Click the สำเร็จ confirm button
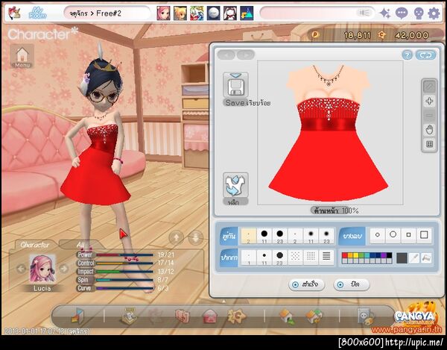 click(x=307, y=284)
